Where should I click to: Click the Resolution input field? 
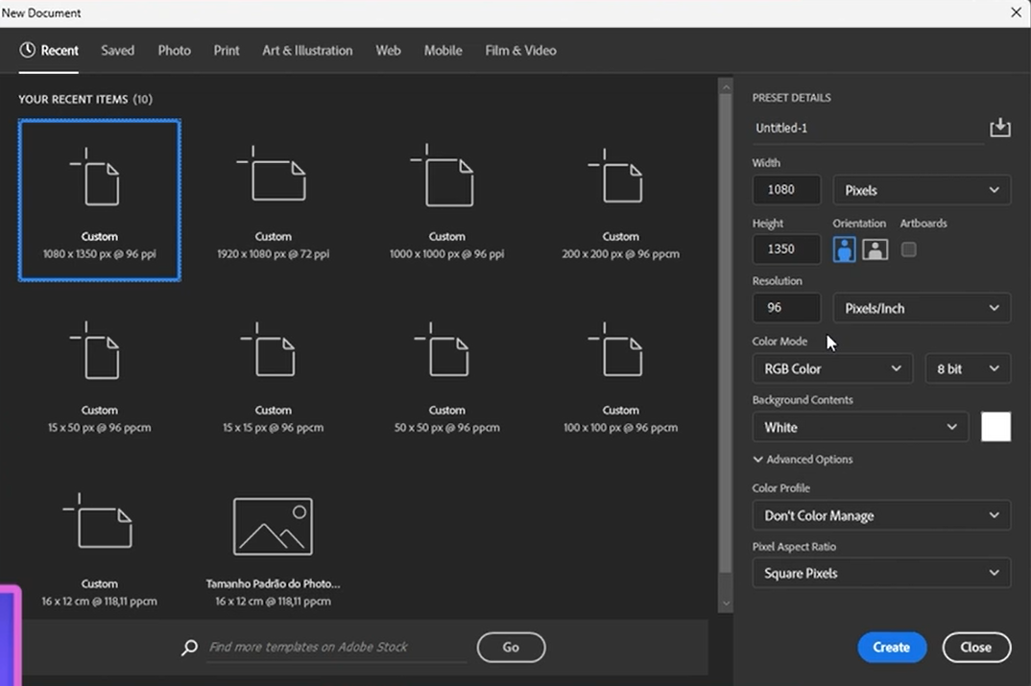coord(786,308)
